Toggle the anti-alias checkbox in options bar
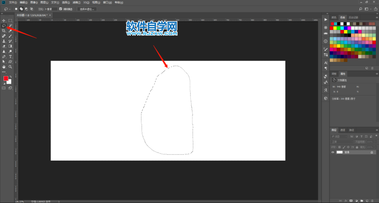The width and height of the screenshot is (379, 203). [x=61, y=9]
